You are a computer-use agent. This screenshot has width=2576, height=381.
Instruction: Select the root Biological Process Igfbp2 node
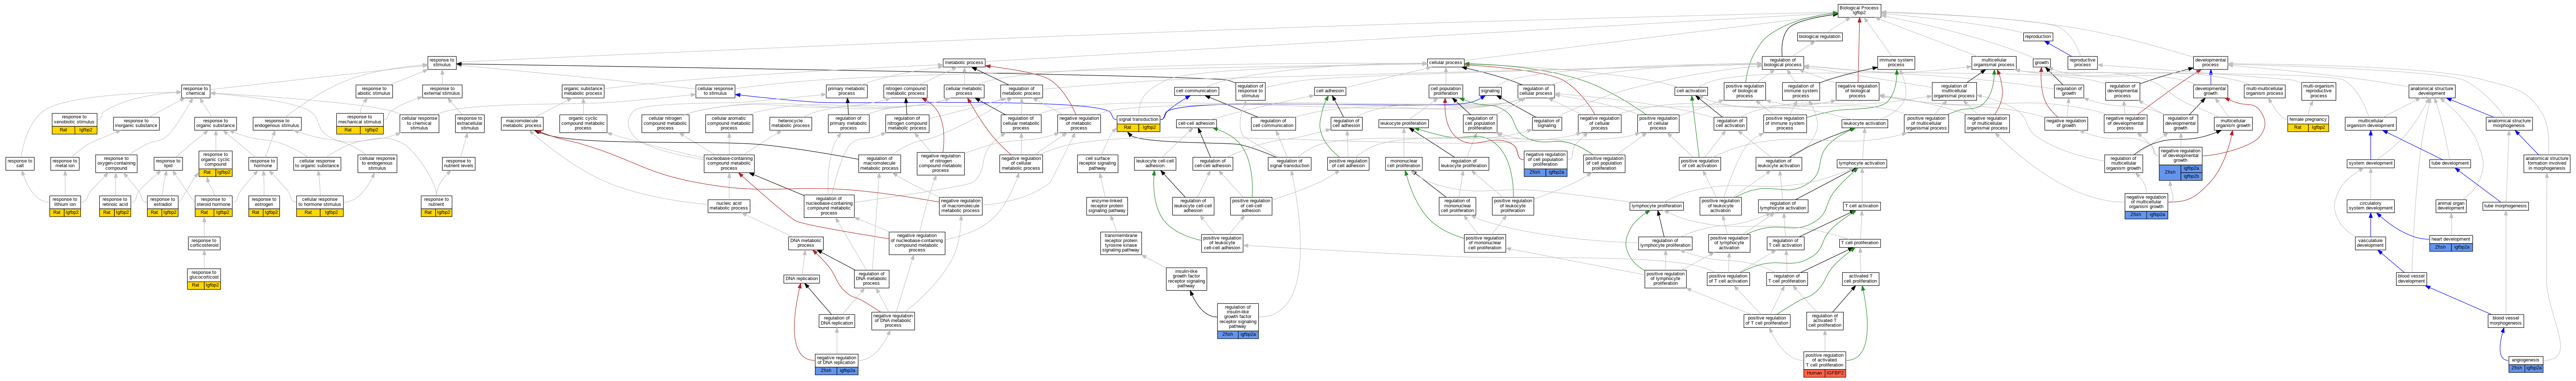pyautogui.click(x=1859, y=10)
